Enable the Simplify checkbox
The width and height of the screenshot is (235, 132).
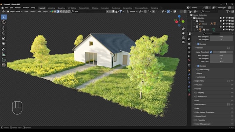196,93
